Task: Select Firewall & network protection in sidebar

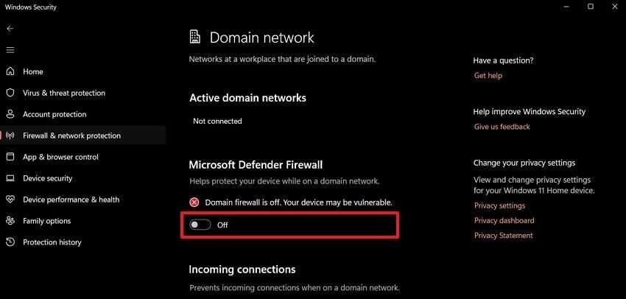Action: click(x=71, y=136)
